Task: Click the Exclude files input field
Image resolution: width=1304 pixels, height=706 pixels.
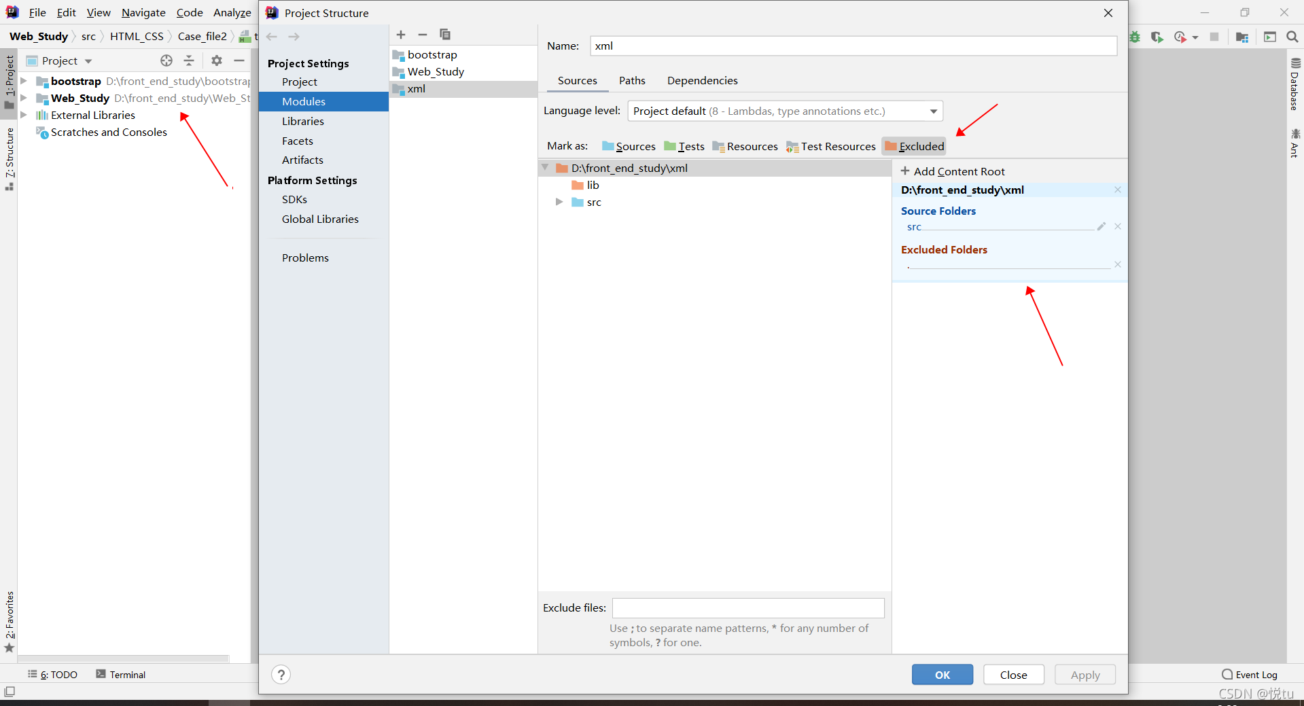Action: click(x=748, y=607)
